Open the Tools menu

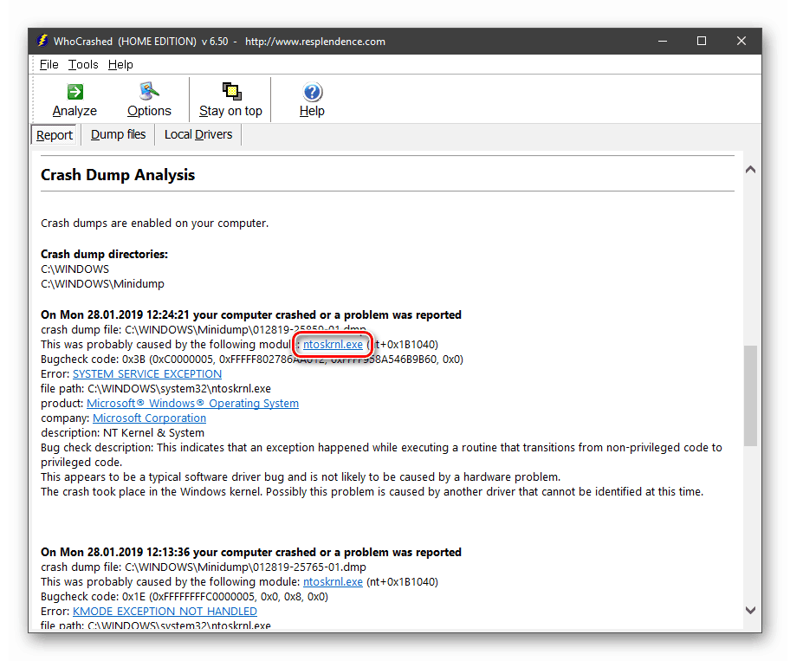(83, 64)
